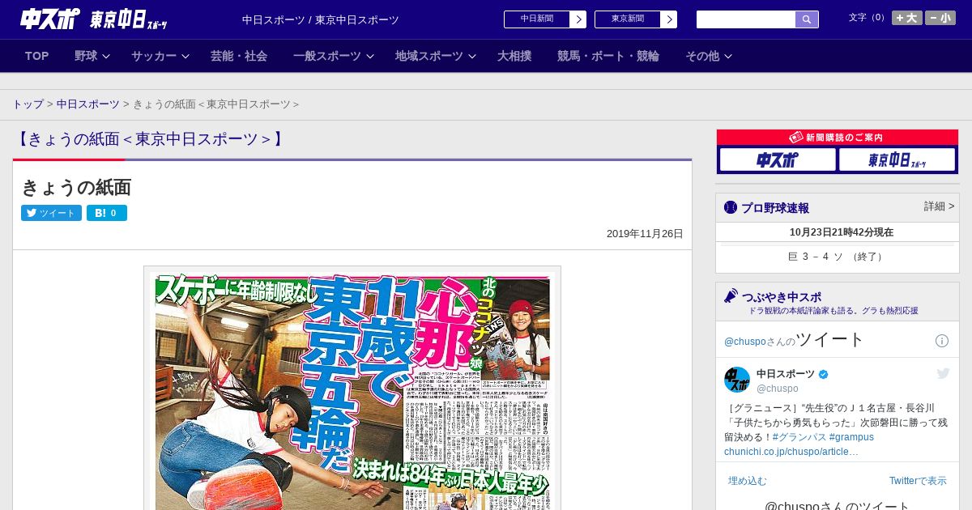Open the 中日新聞 link button
972x510 pixels.
coord(537,19)
